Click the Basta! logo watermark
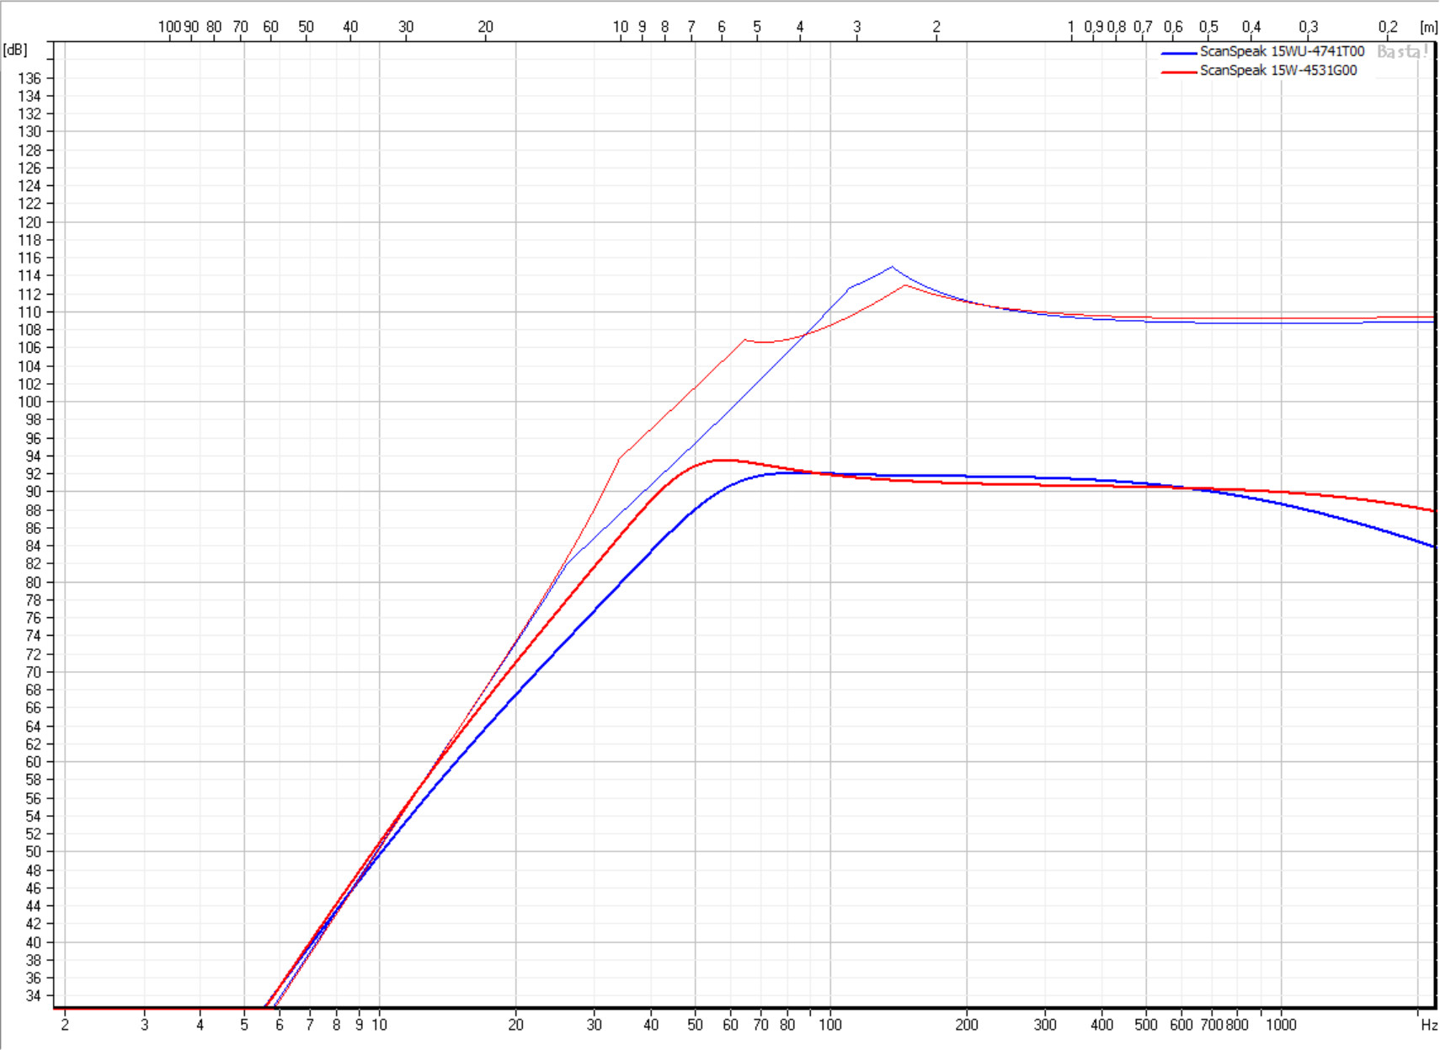 1402,52
